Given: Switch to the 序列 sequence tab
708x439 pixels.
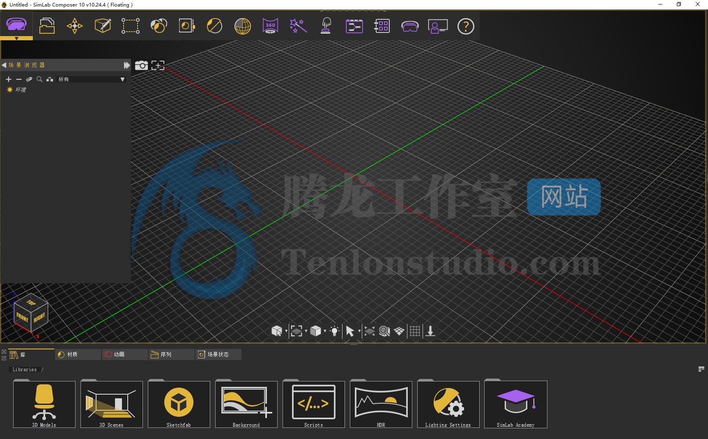Looking at the screenshot, I should pyautogui.click(x=172, y=354).
